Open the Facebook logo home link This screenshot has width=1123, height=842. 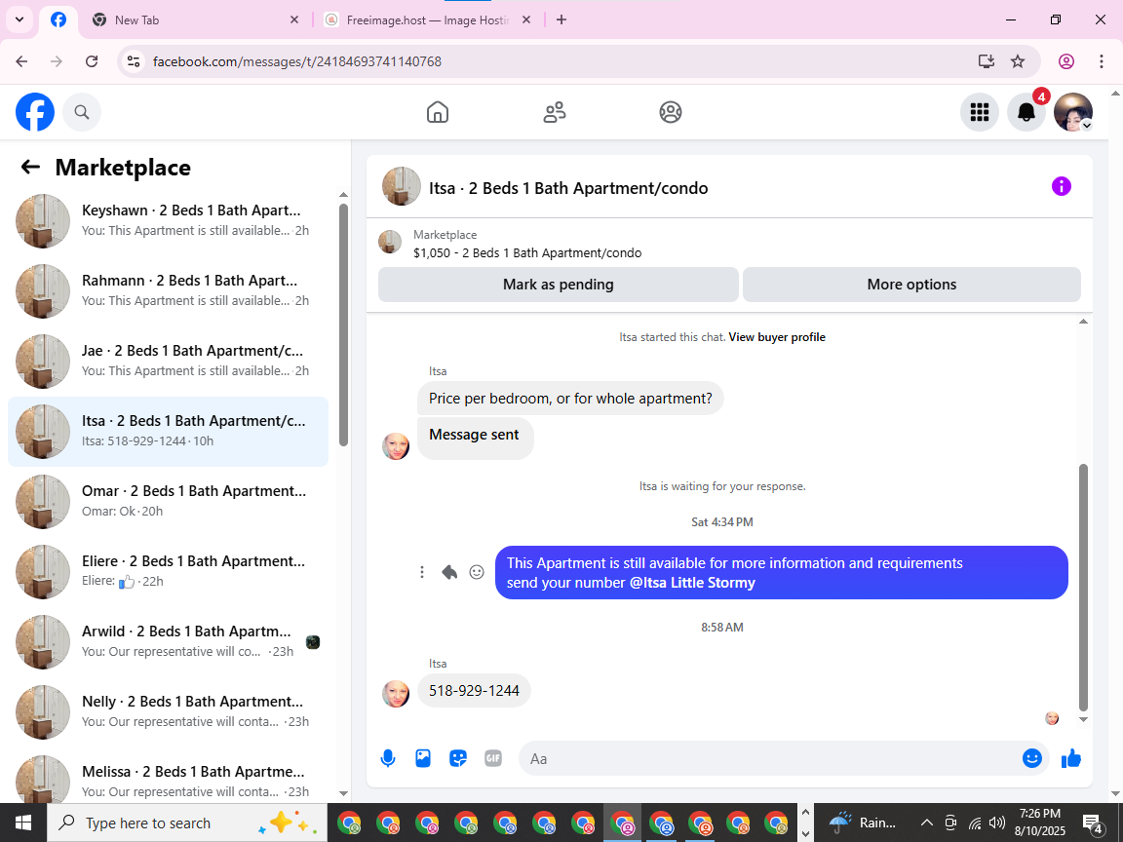click(x=35, y=112)
